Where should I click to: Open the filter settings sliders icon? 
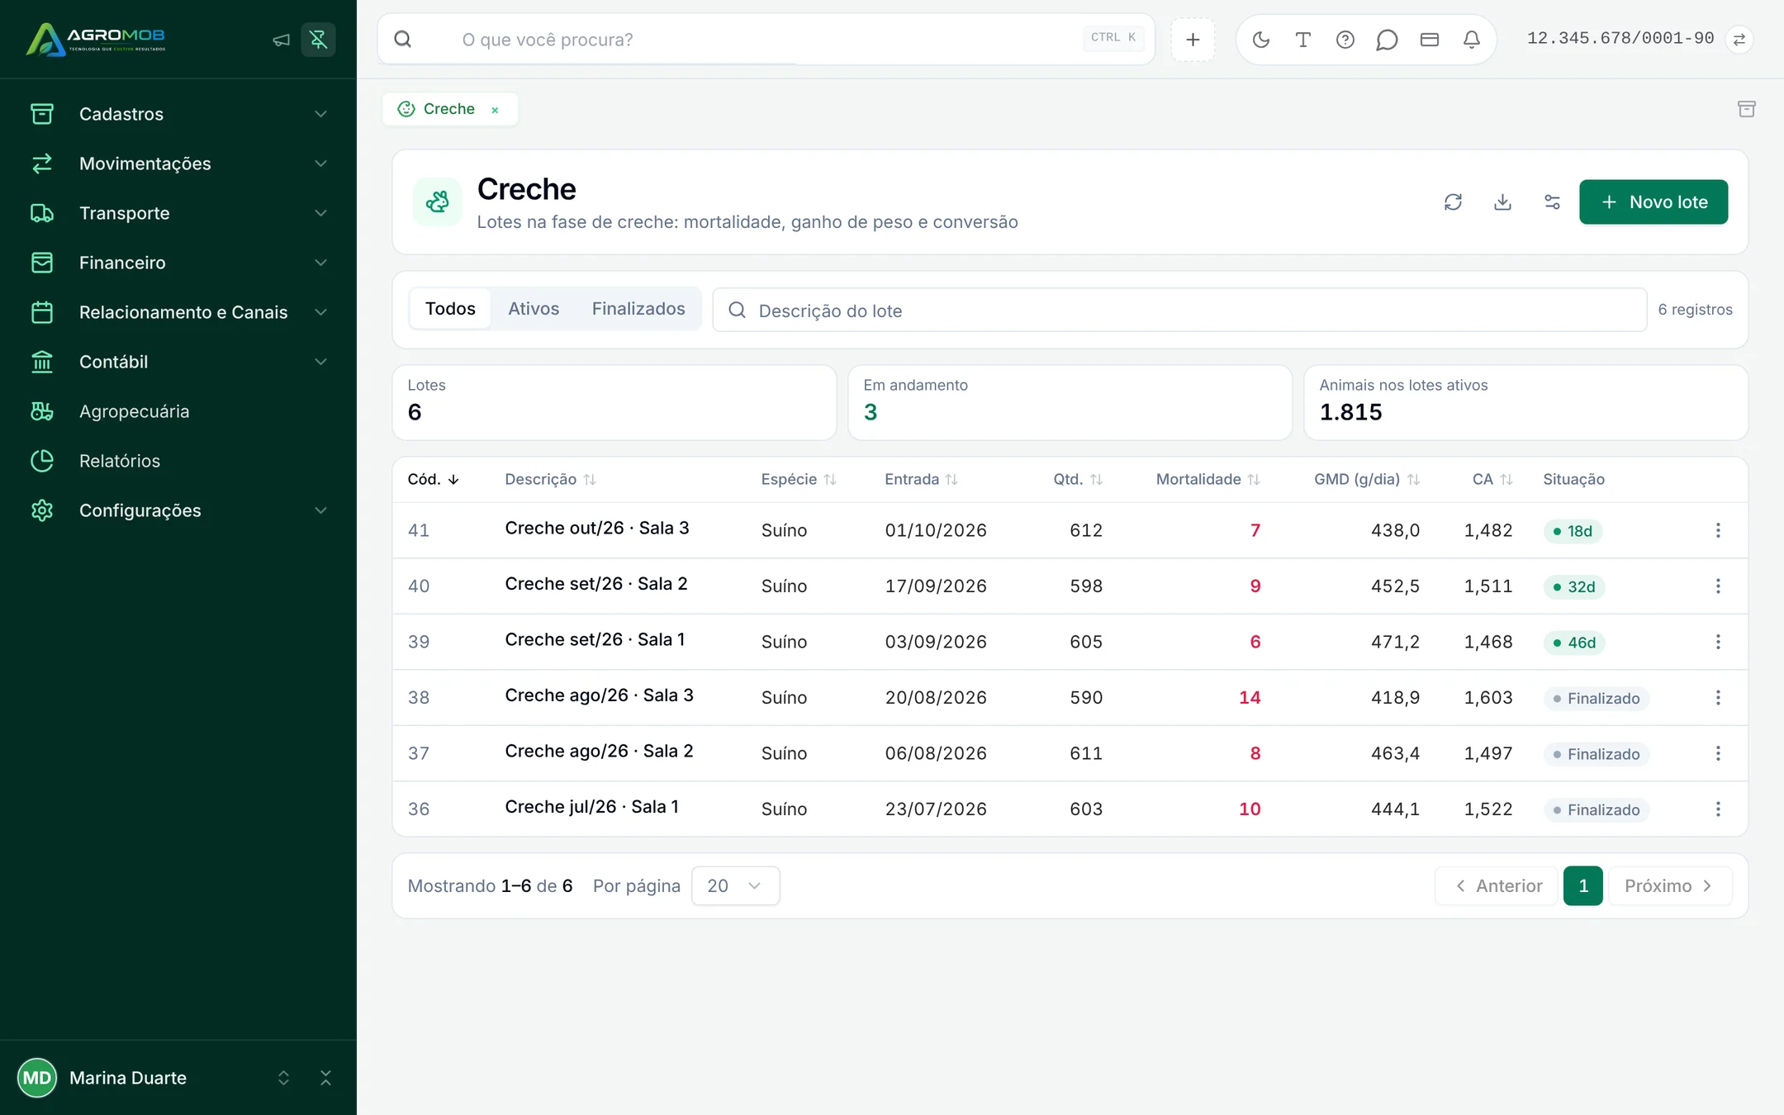coord(1552,202)
